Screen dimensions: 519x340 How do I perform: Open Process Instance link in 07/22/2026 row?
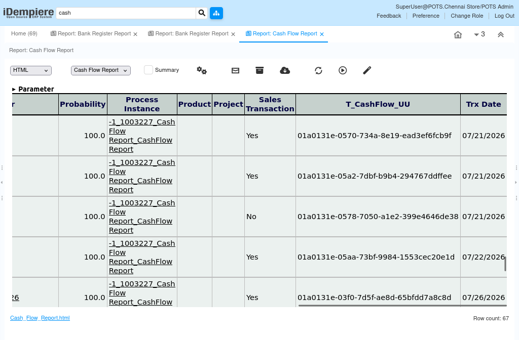coord(142,257)
